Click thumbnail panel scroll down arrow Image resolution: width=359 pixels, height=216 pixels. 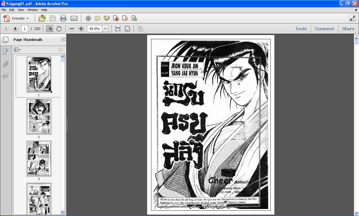coord(62,212)
